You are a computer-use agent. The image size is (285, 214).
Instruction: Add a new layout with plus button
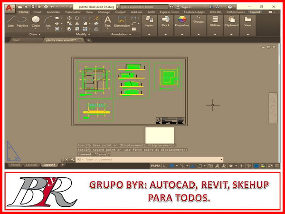pyautogui.click(x=62, y=165)
